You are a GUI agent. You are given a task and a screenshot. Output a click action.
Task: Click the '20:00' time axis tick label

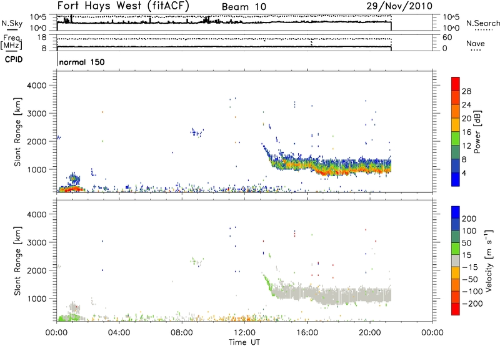point(369,333)
